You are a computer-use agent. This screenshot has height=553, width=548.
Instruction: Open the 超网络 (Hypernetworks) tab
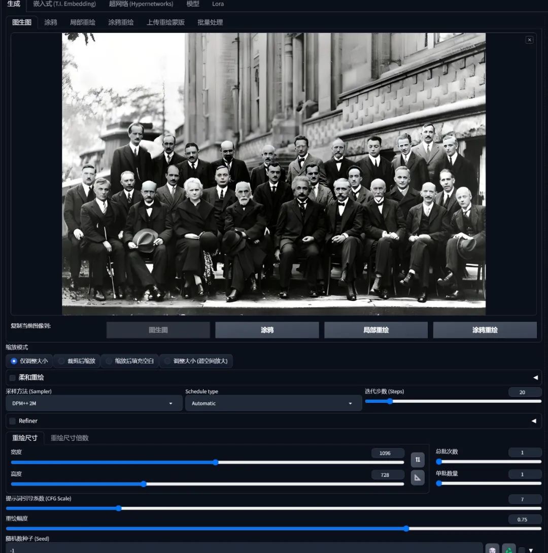coord(141,4)
